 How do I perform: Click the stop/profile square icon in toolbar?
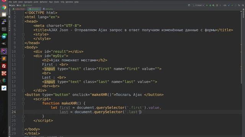pos(217,5)
